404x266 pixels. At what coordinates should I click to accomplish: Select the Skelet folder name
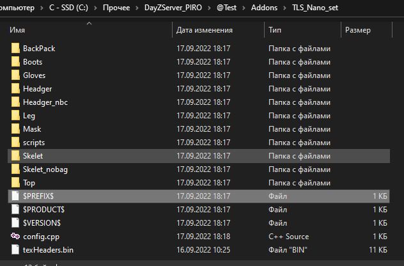(x=33, y=155)
